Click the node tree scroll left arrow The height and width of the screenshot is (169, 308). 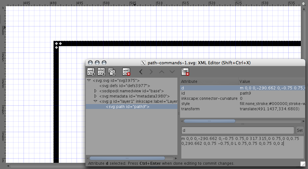(87, 158)
